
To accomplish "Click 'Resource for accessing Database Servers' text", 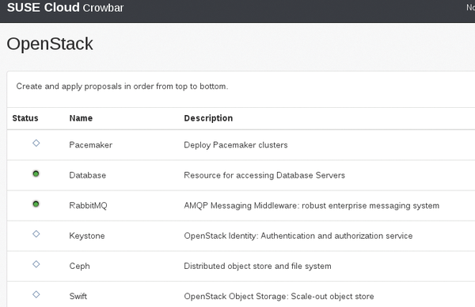I will tap(264, 175).
